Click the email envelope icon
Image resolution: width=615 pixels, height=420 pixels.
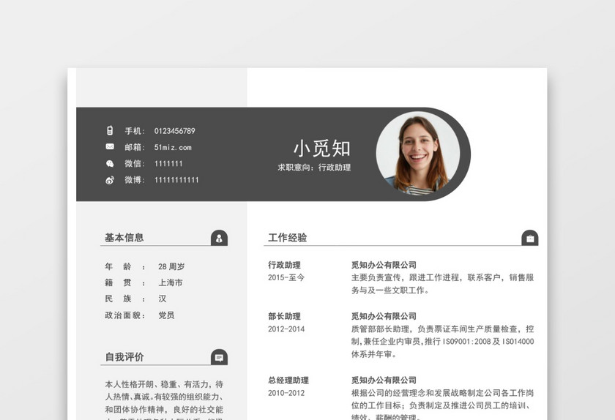click(x=110, y=146)
